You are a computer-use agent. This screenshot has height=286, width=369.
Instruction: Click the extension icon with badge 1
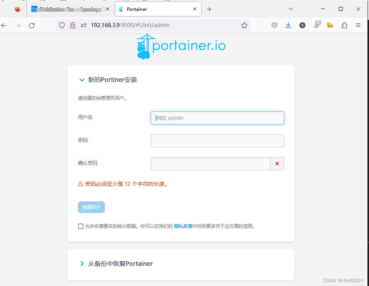point(302,25)
